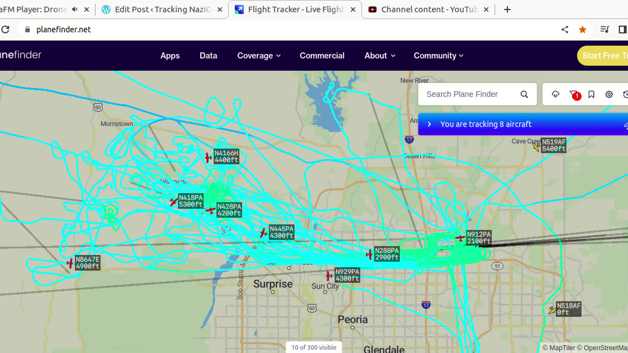Click the Start Free Trial button
The height and width of the screenshot is (353, 628).
coord(602,55)
